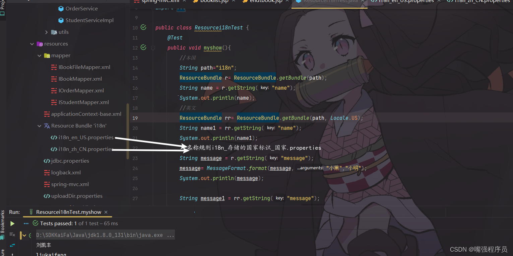Open the Bookmarks tool window label
This screenshot has height=256, width=513.
2,222
